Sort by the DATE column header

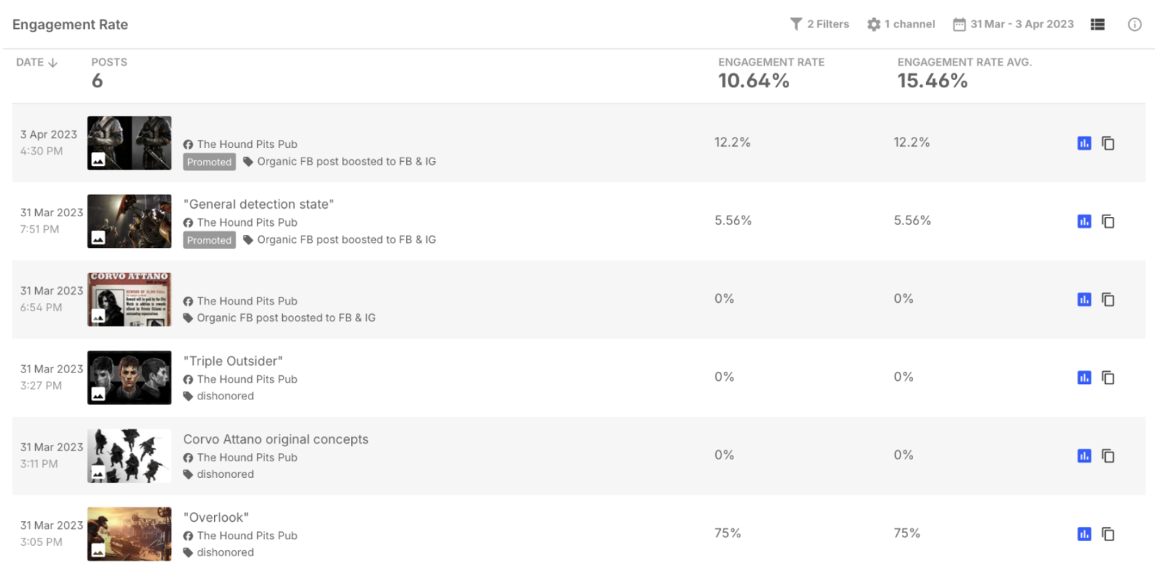pyautogui.click(x=37, y=62)
